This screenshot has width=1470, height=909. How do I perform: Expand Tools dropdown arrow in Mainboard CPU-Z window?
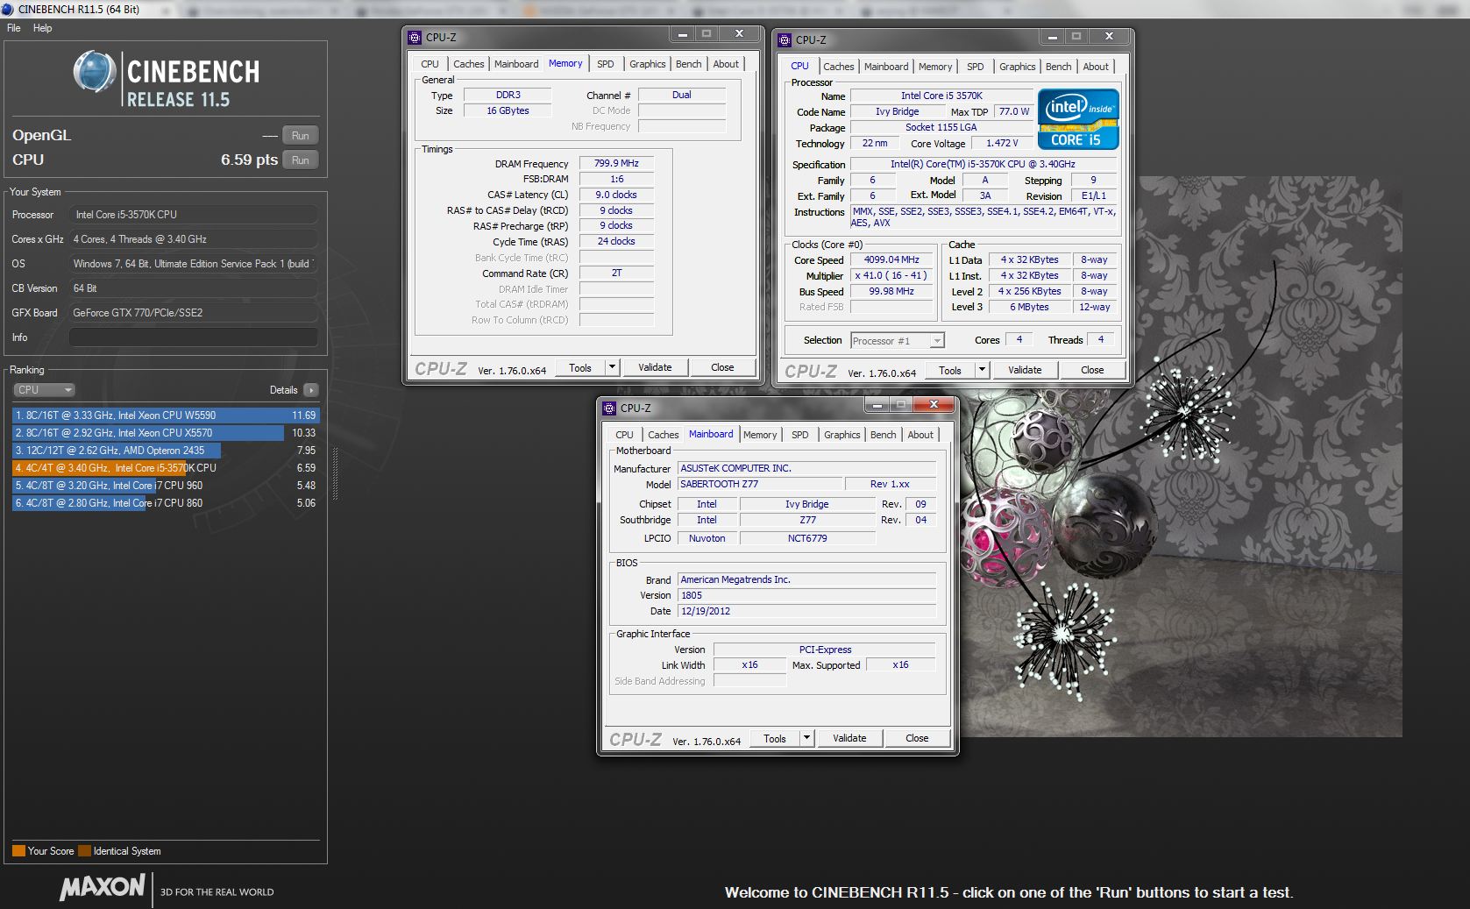pyautogui.click(x=807, y=739)
